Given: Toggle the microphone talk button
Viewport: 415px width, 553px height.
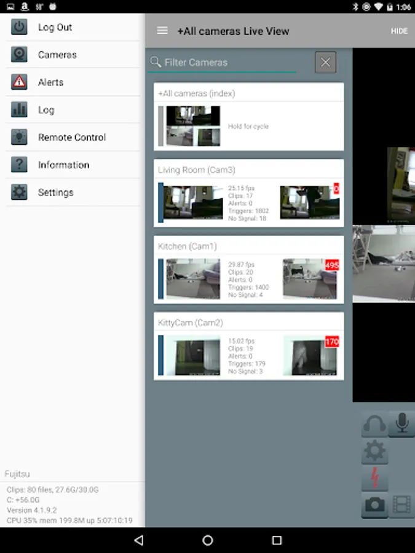Looking at the screenshot, I should (402, 423).
